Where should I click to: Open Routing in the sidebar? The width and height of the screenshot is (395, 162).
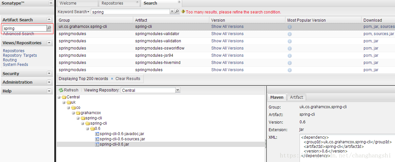click(x=10, y=60)
